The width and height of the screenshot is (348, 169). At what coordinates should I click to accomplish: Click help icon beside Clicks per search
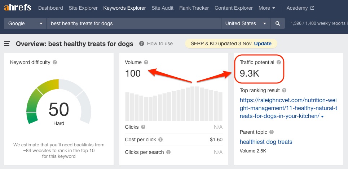click(168, 152)
